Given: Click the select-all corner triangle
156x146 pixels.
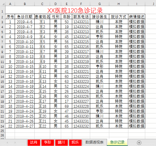Looking at the screenshot, I should [x=3, y=4].
